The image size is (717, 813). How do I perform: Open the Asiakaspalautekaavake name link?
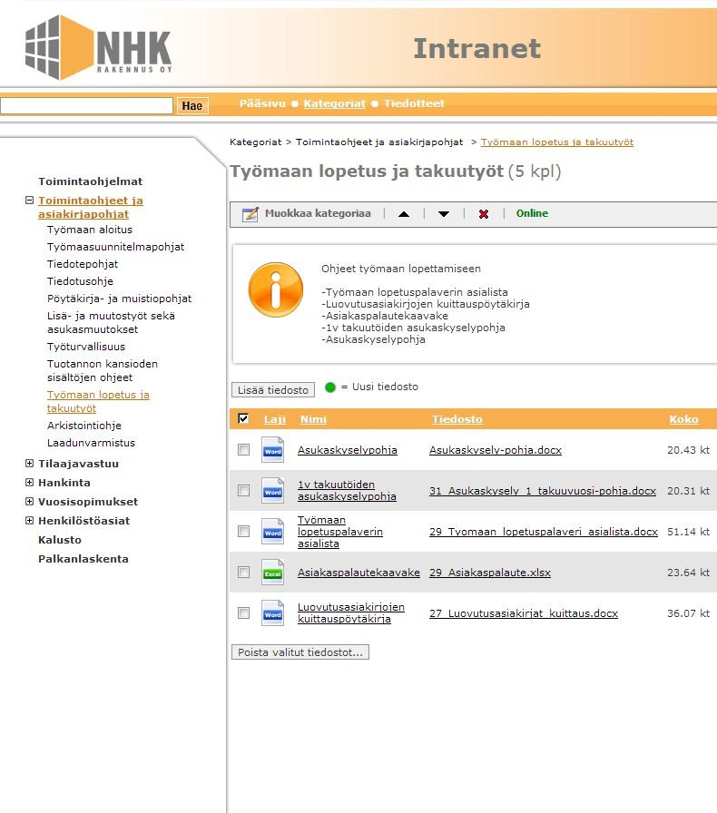click(358, 573)
